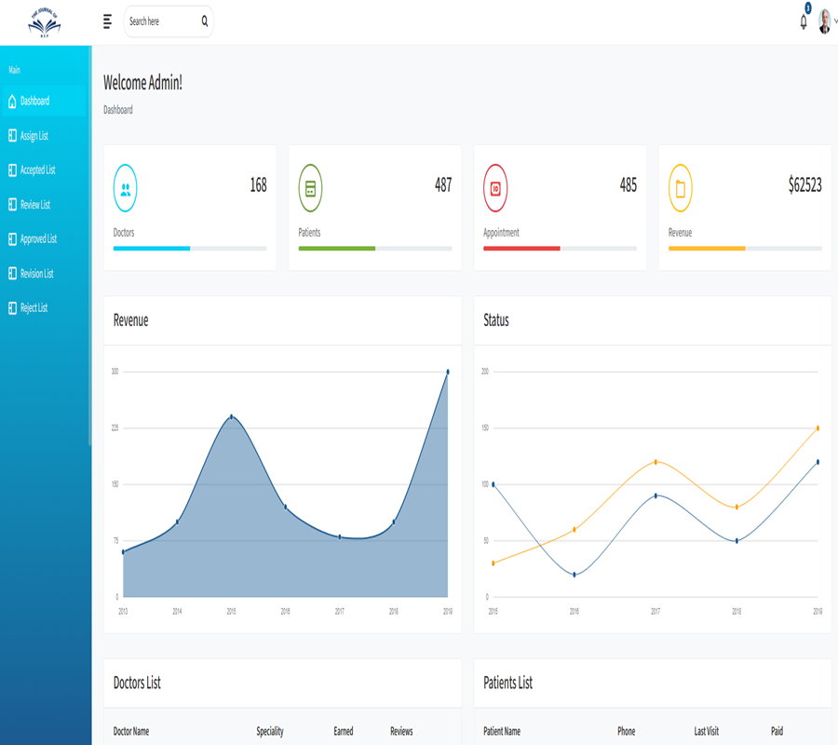Click the search magnifier icon
Screen dimensions: 838x745
coord(205,21)
